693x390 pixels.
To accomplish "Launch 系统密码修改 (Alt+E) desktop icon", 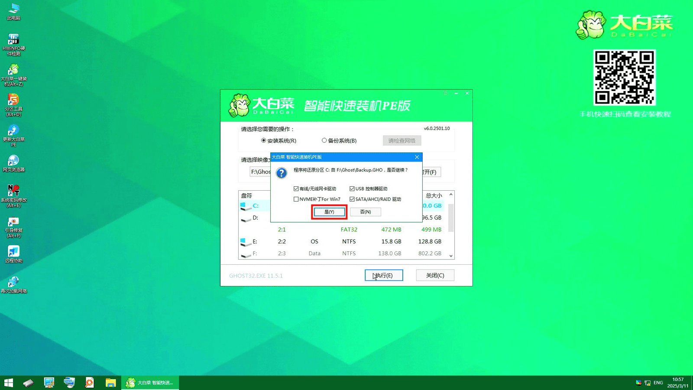I will (13, 196).
